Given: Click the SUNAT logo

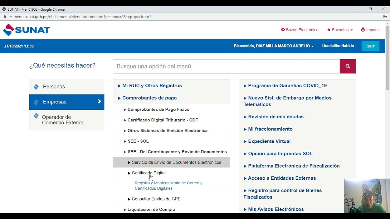Looking at the screenshot, I should tap(26, 30).
